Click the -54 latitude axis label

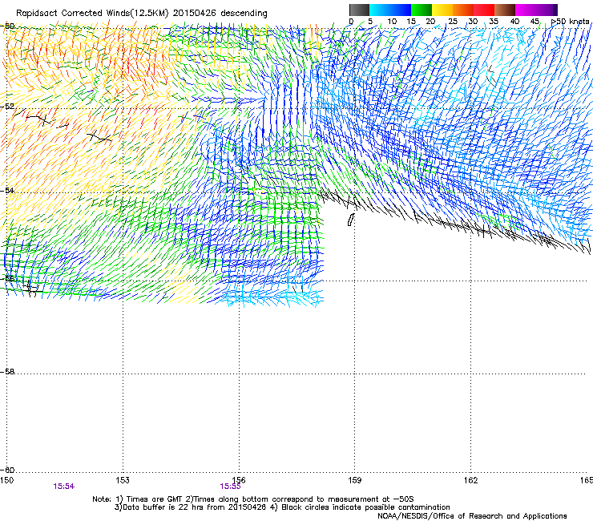pos(7,190)
